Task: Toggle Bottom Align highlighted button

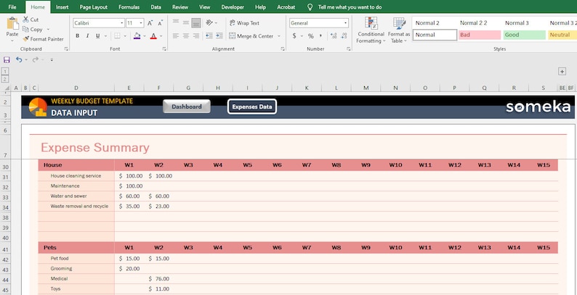Action: tap(195, 22)
